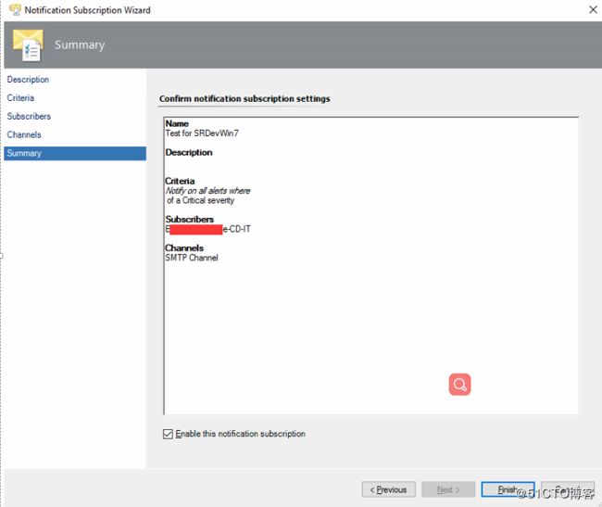The width and height of the screenshot is (602, 507).
Task: Click the 'SMTP Channel' text
Action: point(192,258)
